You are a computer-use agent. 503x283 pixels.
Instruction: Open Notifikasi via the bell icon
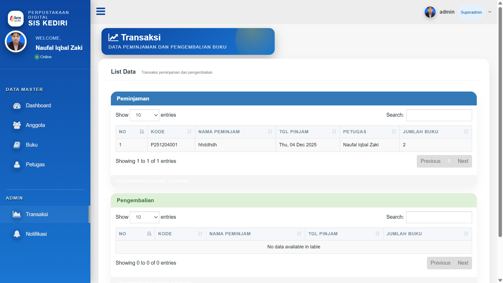(17, 234)
